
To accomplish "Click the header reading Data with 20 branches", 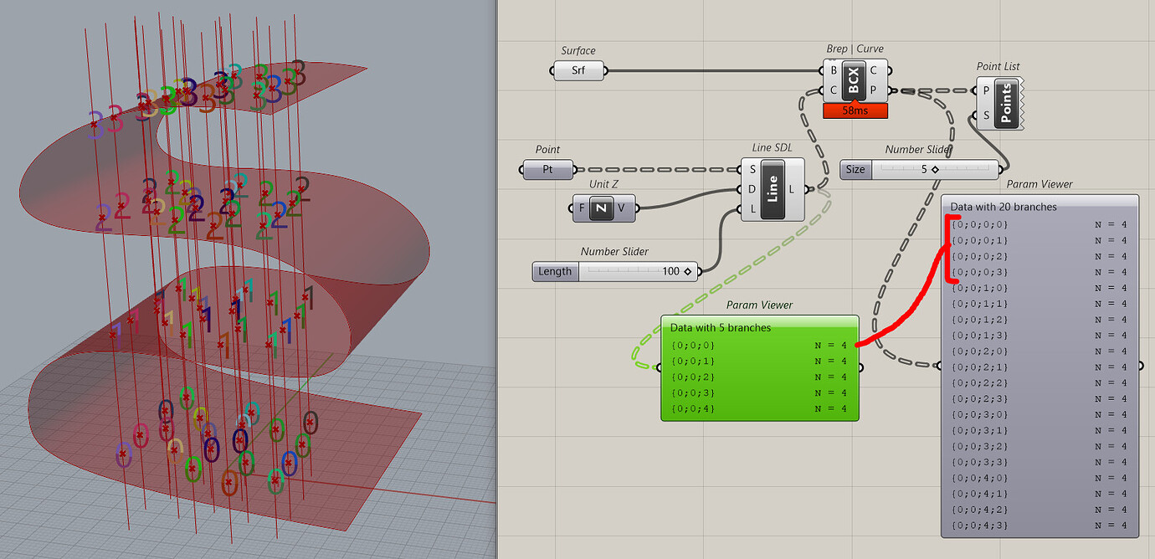I will pos(1004,207).
